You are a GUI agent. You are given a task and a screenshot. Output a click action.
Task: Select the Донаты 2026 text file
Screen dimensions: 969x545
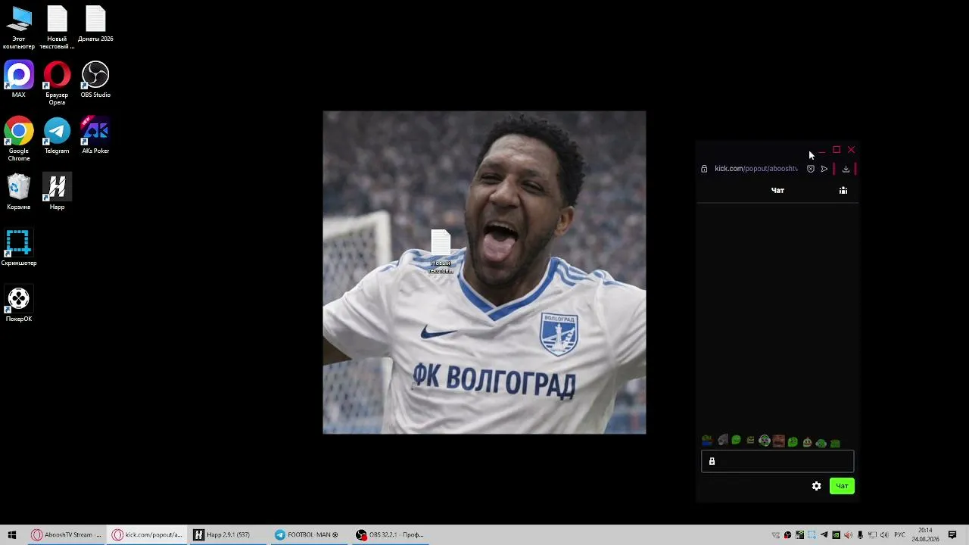[x=95, y=24]
